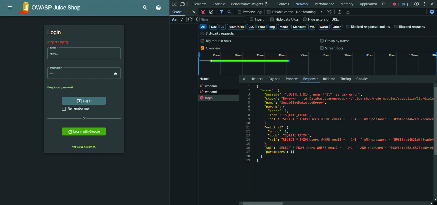
Task: Open the issues count indicator
Action: pyautogui.click(x=405, y=4)
